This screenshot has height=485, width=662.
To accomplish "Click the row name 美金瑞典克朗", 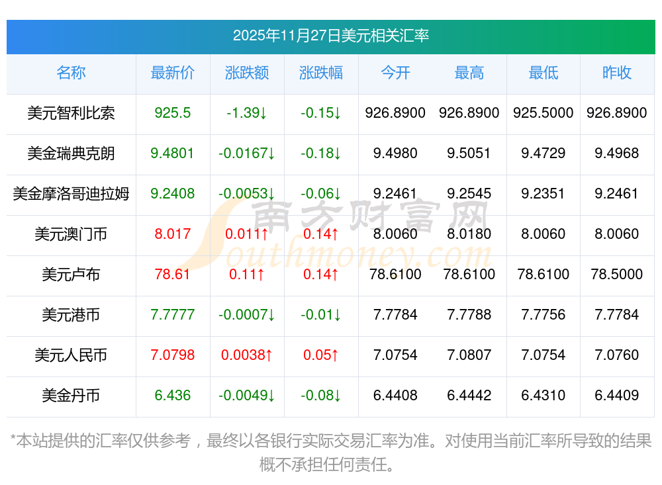I will (x=71, y=154).
